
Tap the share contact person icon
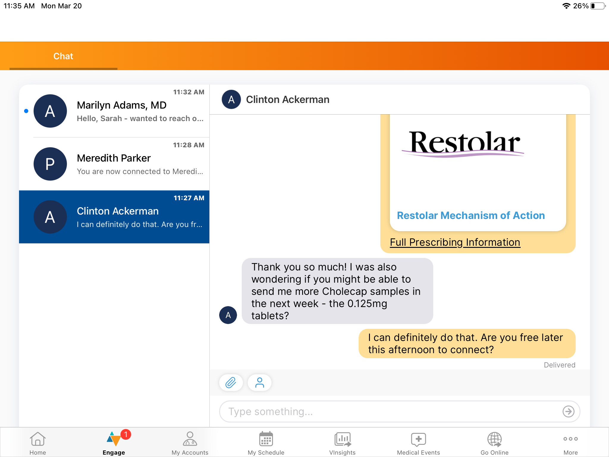click(259, 383)
